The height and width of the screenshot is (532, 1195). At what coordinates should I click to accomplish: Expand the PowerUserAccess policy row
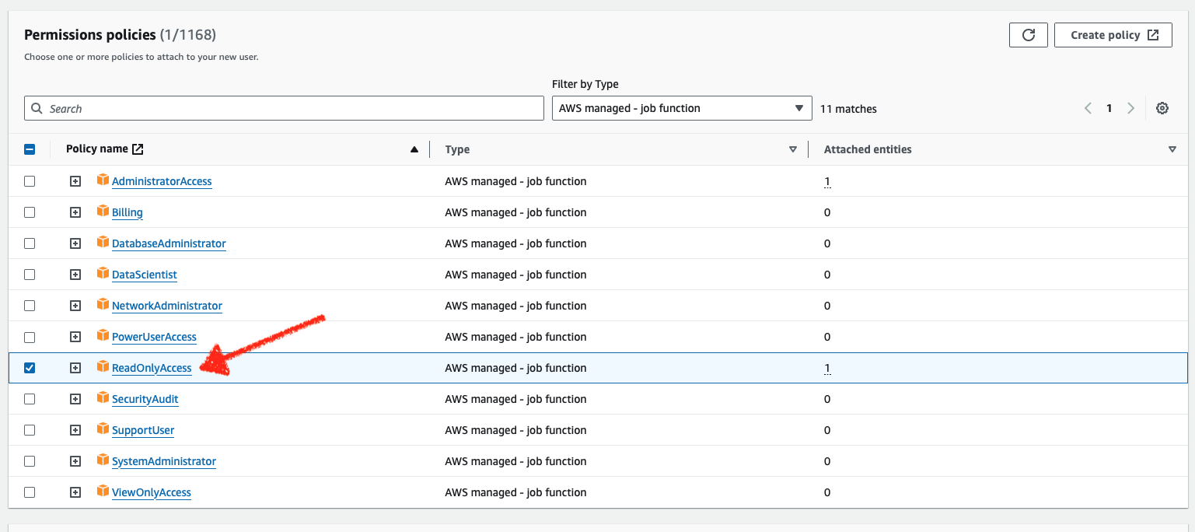tap(75, 337)
